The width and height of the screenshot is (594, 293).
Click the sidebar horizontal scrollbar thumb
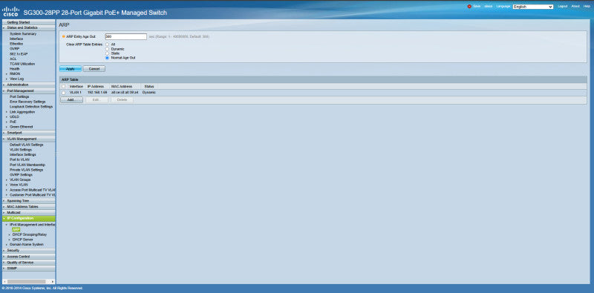click(x=26, y=282)
